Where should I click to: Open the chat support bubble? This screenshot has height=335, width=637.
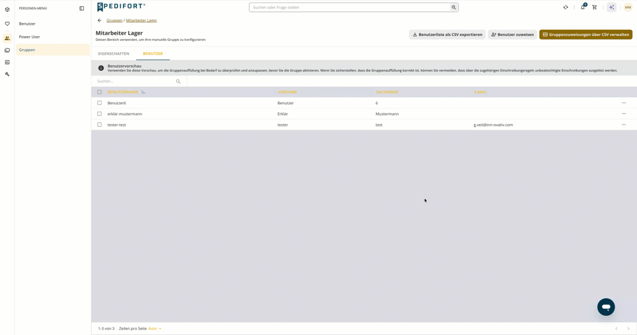pos(606,307)
